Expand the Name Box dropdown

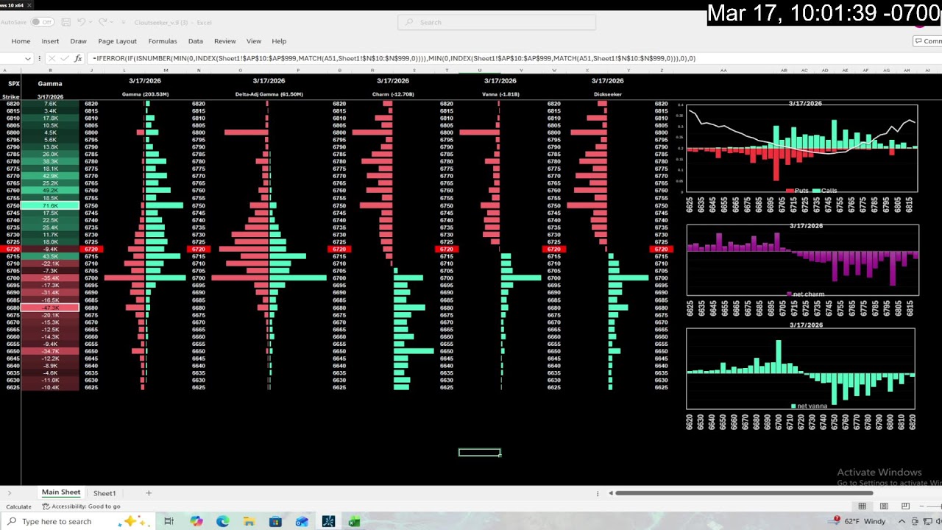coord(28,58)
